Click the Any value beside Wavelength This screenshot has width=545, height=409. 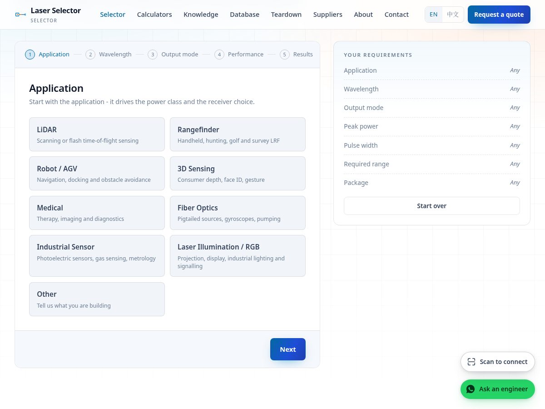pyautogui.click(x=515, y=89)
